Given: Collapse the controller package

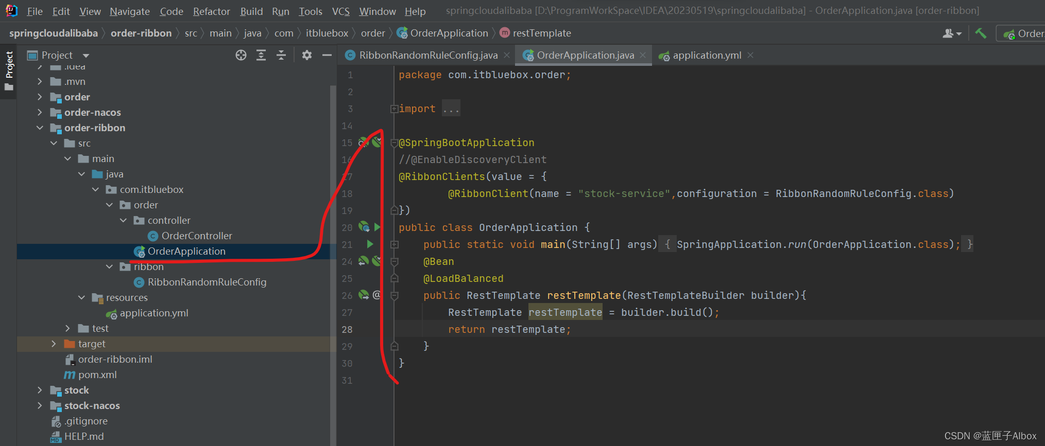Looking at the screenshot, I should pyautogui.click(x=123, y=220).
